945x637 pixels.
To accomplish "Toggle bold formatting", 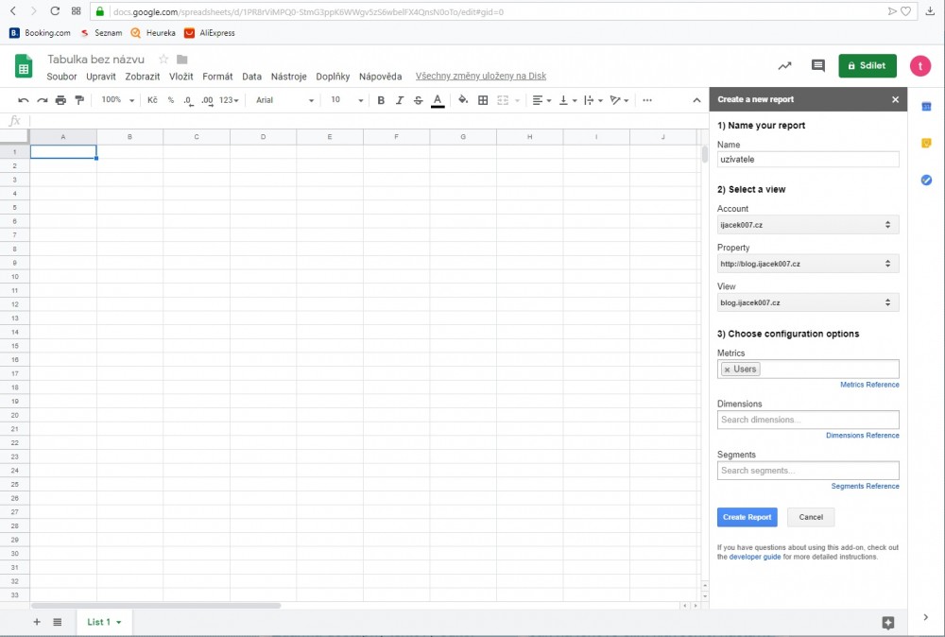I will (x=381, y=100).
